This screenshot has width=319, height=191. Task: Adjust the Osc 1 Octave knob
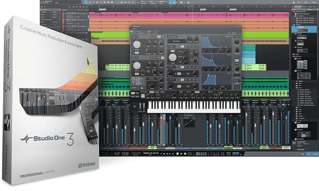(137, 44)
